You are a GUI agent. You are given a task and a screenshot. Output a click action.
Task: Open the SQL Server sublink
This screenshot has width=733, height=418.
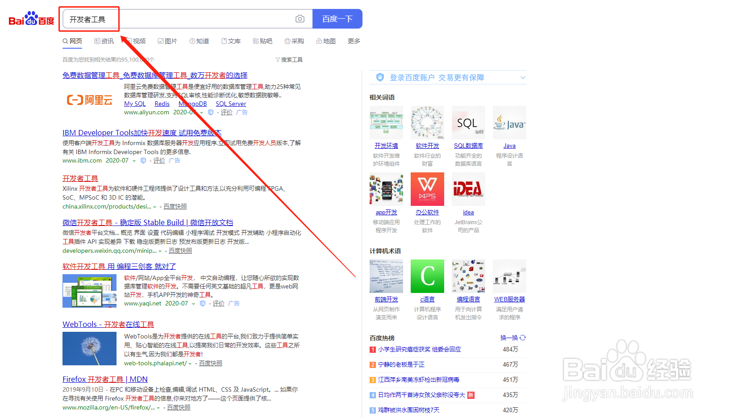point(231,104)
